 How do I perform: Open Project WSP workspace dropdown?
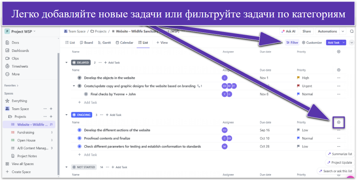pyautogui.click(x=21, y=32)
